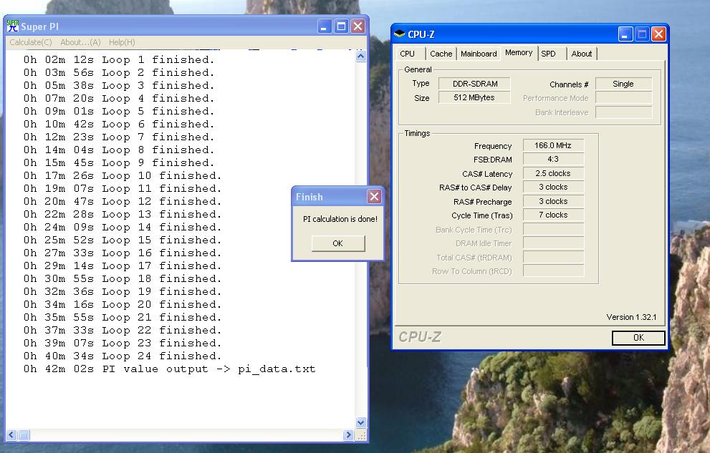Click the "Loop 20 finished." line
The width and height of the screenshot is (710, 453).
tap(123, 304)
